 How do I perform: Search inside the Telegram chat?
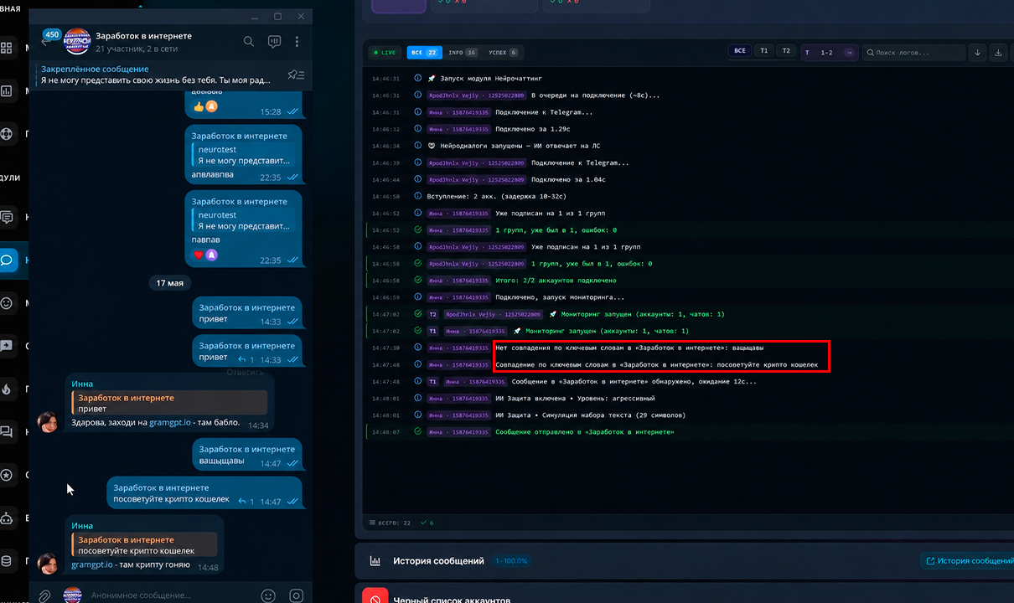249,41
